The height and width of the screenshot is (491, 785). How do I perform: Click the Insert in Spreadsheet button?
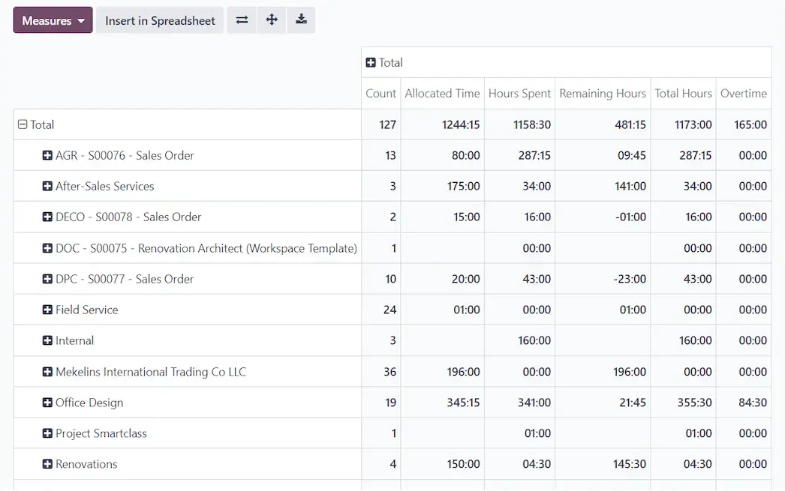[159, 20]
